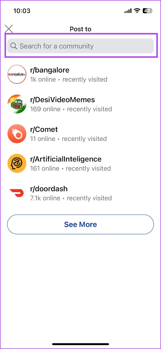The height and width of the screenshot is (349, 161).
Task: Tap the Post to header title
Action: (80, 29)
